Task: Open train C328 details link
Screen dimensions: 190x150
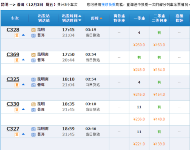Action: tap(13, 30)
